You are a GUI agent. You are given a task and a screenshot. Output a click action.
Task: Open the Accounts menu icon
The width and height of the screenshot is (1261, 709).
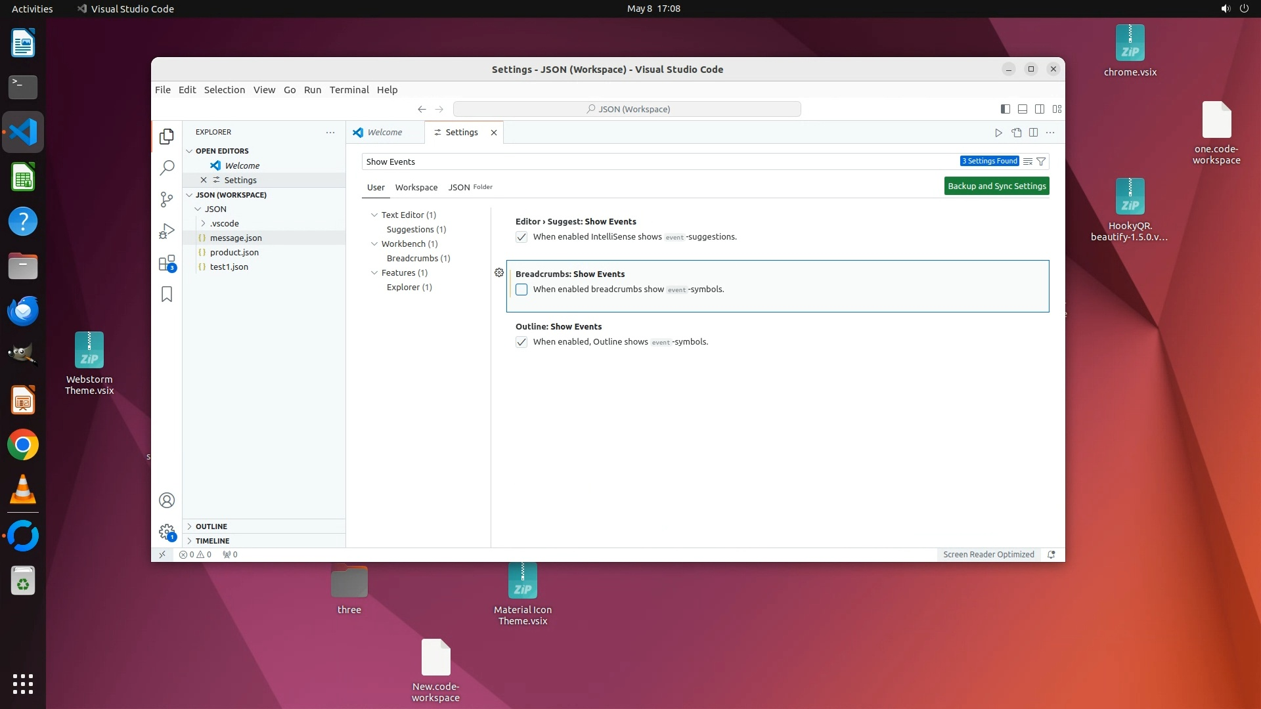click(x=167, y=500)
